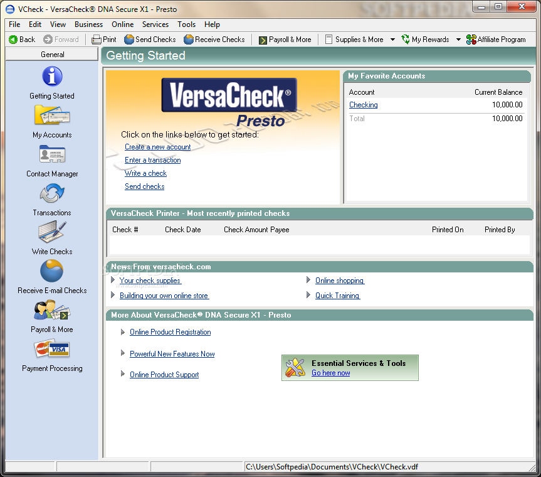Viewport: 541px width, 477px height.
Task: Open Receive E-mail Checks in sidebar
Action: pos(52,271)
